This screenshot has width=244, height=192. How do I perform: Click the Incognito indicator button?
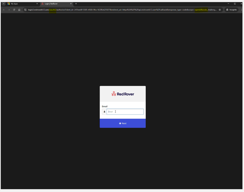(x=231, y=10)
